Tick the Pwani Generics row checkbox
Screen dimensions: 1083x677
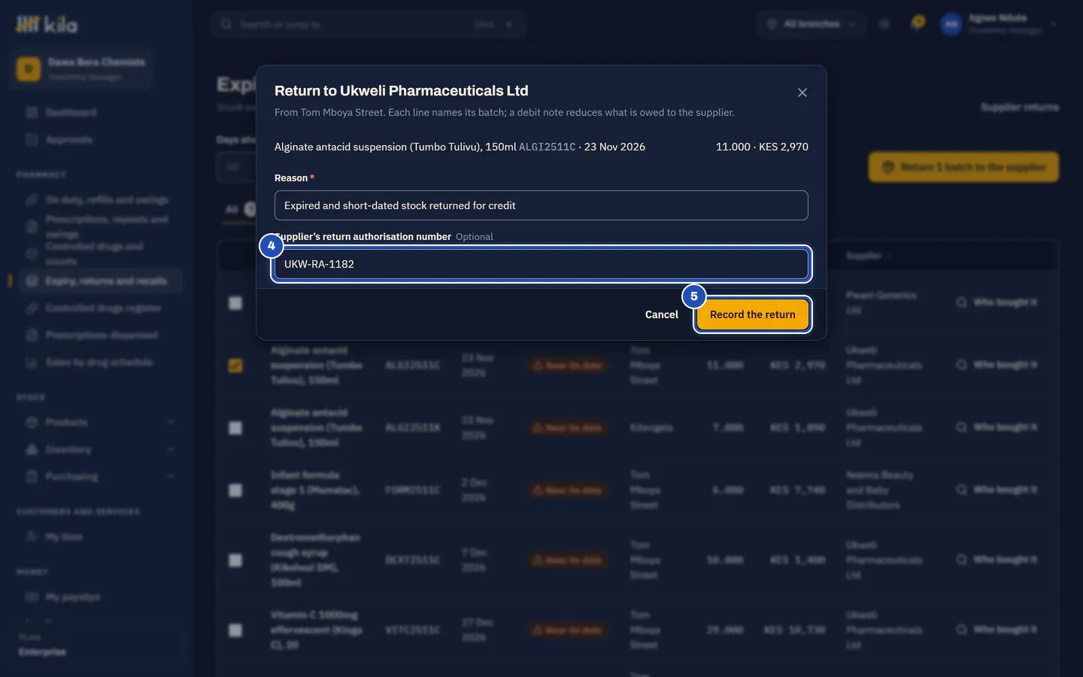(x=235, y=303)
